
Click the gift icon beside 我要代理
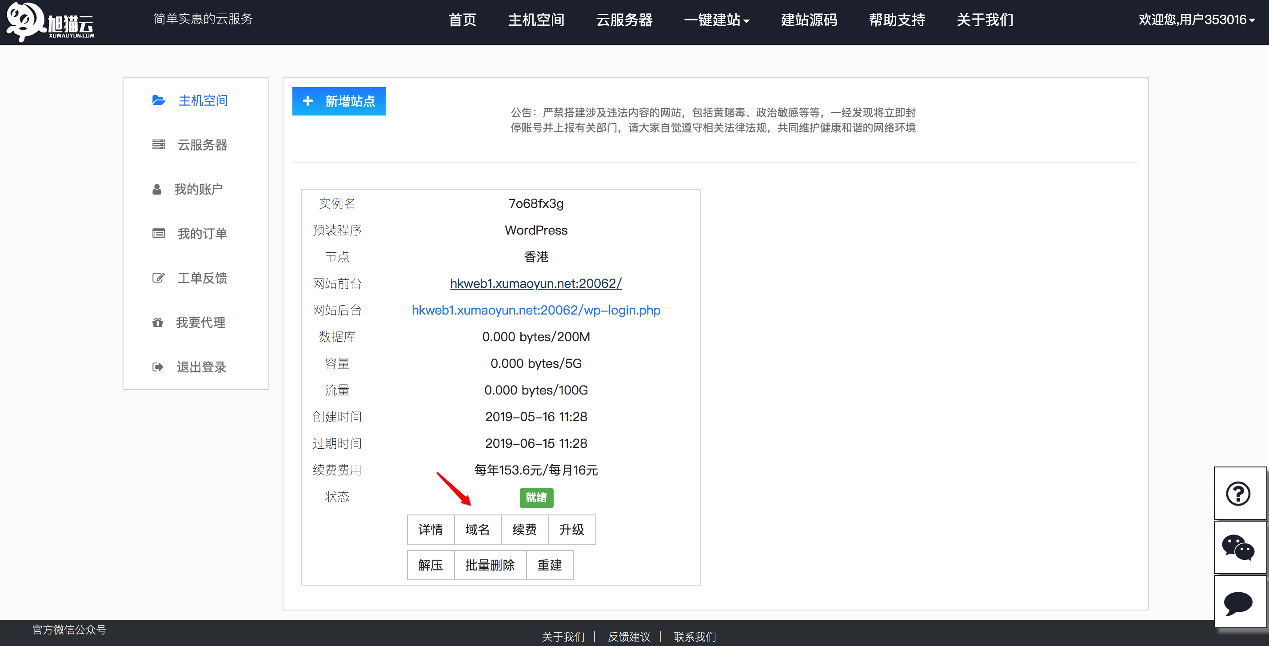pyautogui.click(x=158, y=322)
